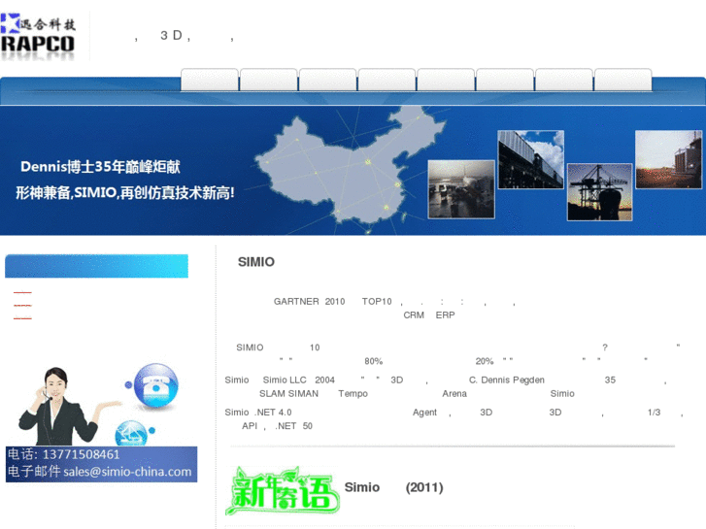Open the building with clouds photo
The image size is (706, 529).
[531, 159]
